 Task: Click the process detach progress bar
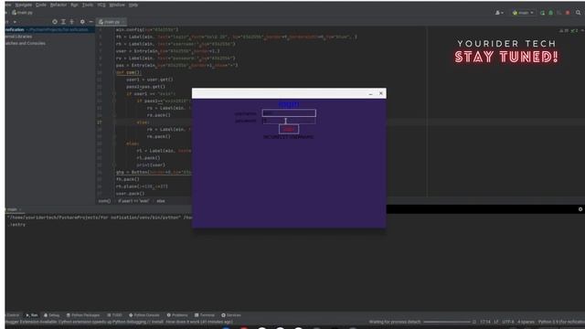[447, 322]
